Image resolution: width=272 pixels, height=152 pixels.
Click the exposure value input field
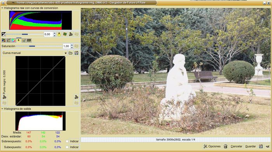(48, 34)
